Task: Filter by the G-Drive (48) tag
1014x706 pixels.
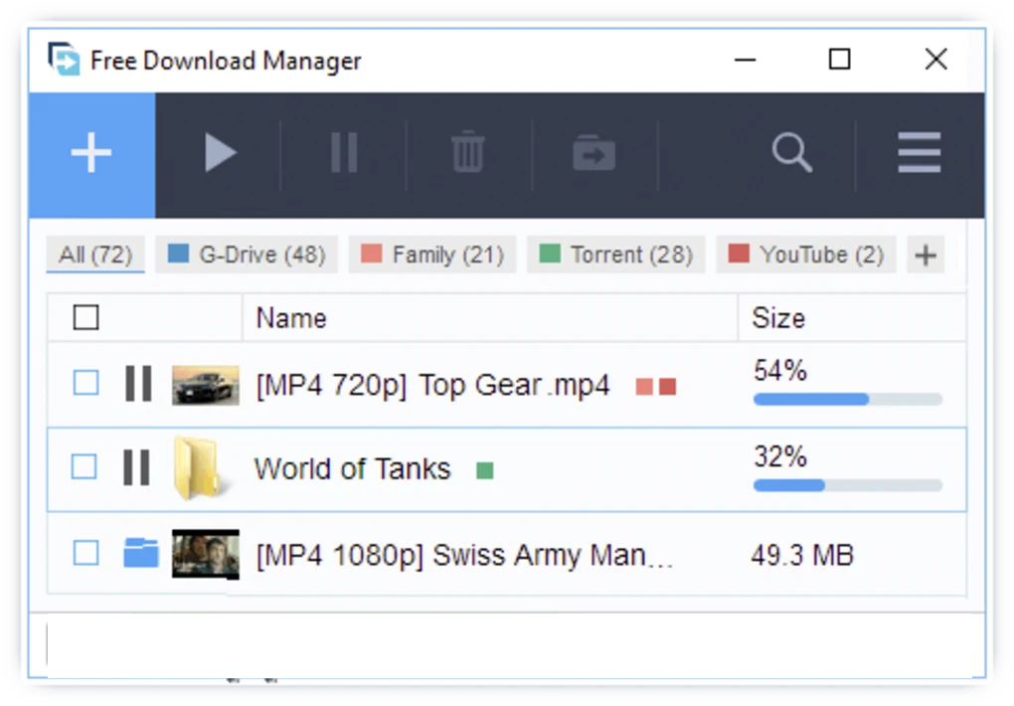Action: tap(247, 255)
